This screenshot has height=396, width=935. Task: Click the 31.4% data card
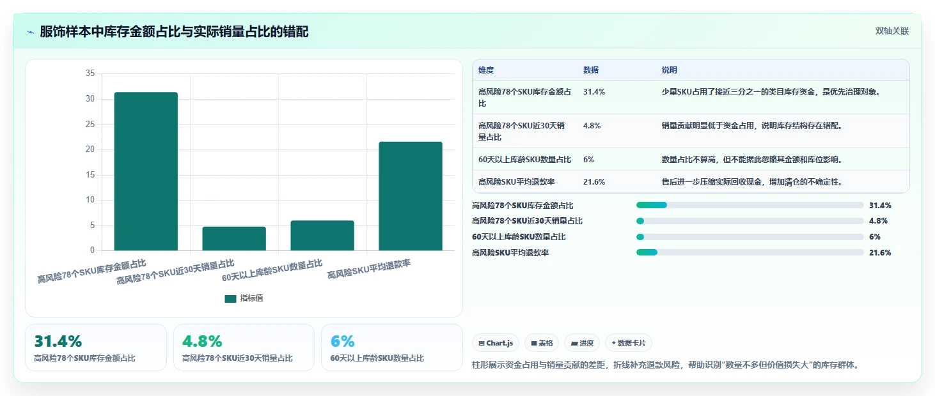pos(96,347)
